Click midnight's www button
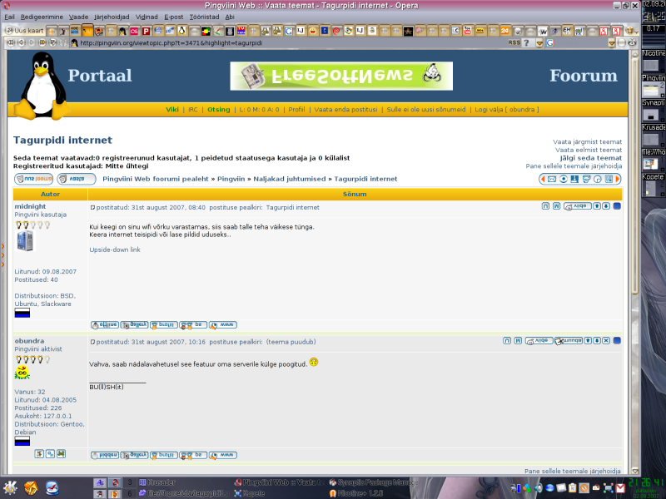This screenshot has width=666, height=499. click(x=222, y=325)
